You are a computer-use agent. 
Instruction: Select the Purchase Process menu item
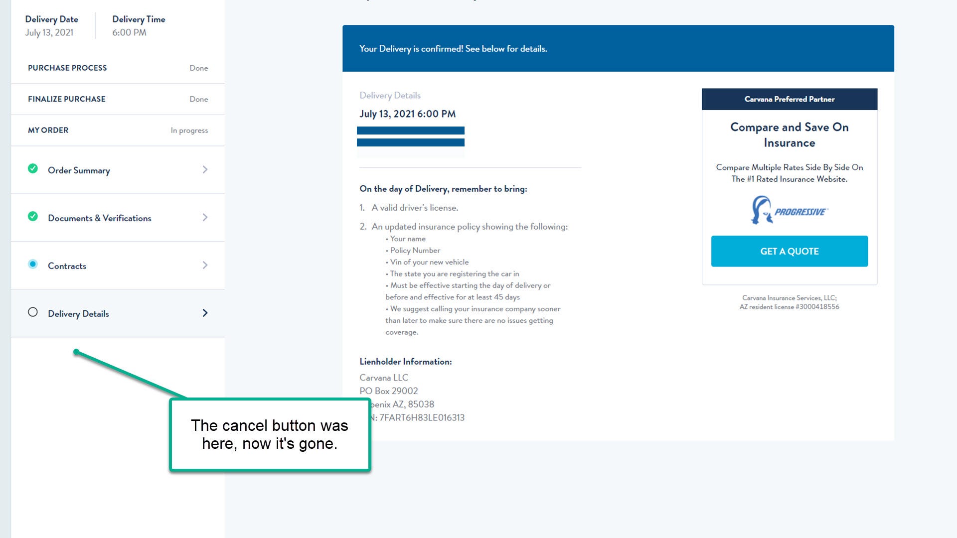point(67,67)
